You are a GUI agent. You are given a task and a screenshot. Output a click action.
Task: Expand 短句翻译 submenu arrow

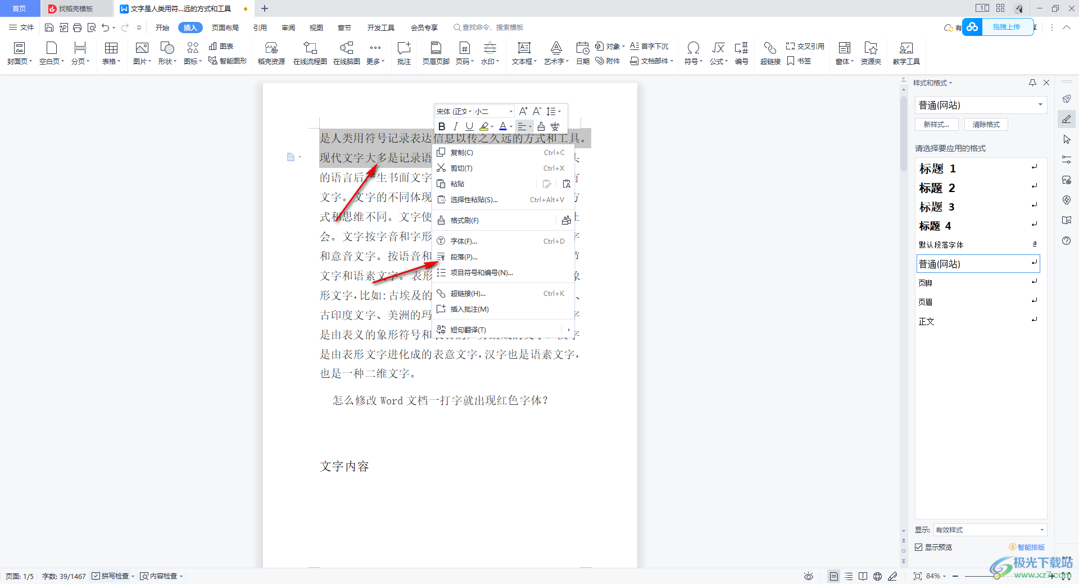[569, 330]
